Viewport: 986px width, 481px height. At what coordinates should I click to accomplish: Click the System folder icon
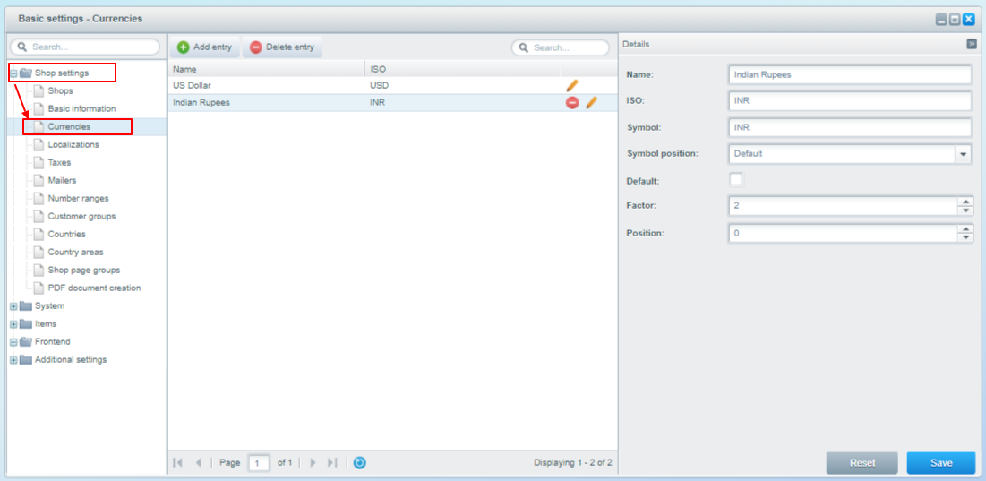[x=26, y=306]
